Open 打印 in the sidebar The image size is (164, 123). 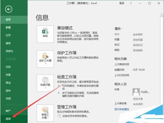[x=14, y=67]
